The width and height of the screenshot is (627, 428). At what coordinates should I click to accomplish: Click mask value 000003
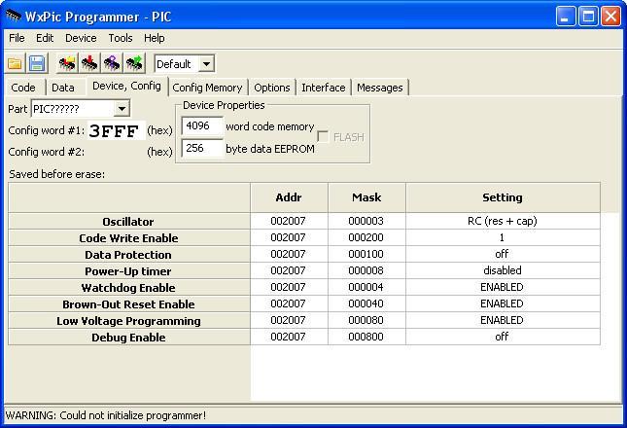coord(366,221)
